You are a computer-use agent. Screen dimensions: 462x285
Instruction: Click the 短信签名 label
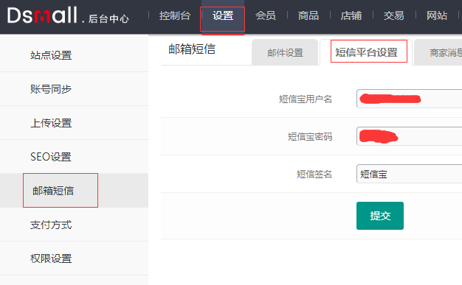point(314,175)
